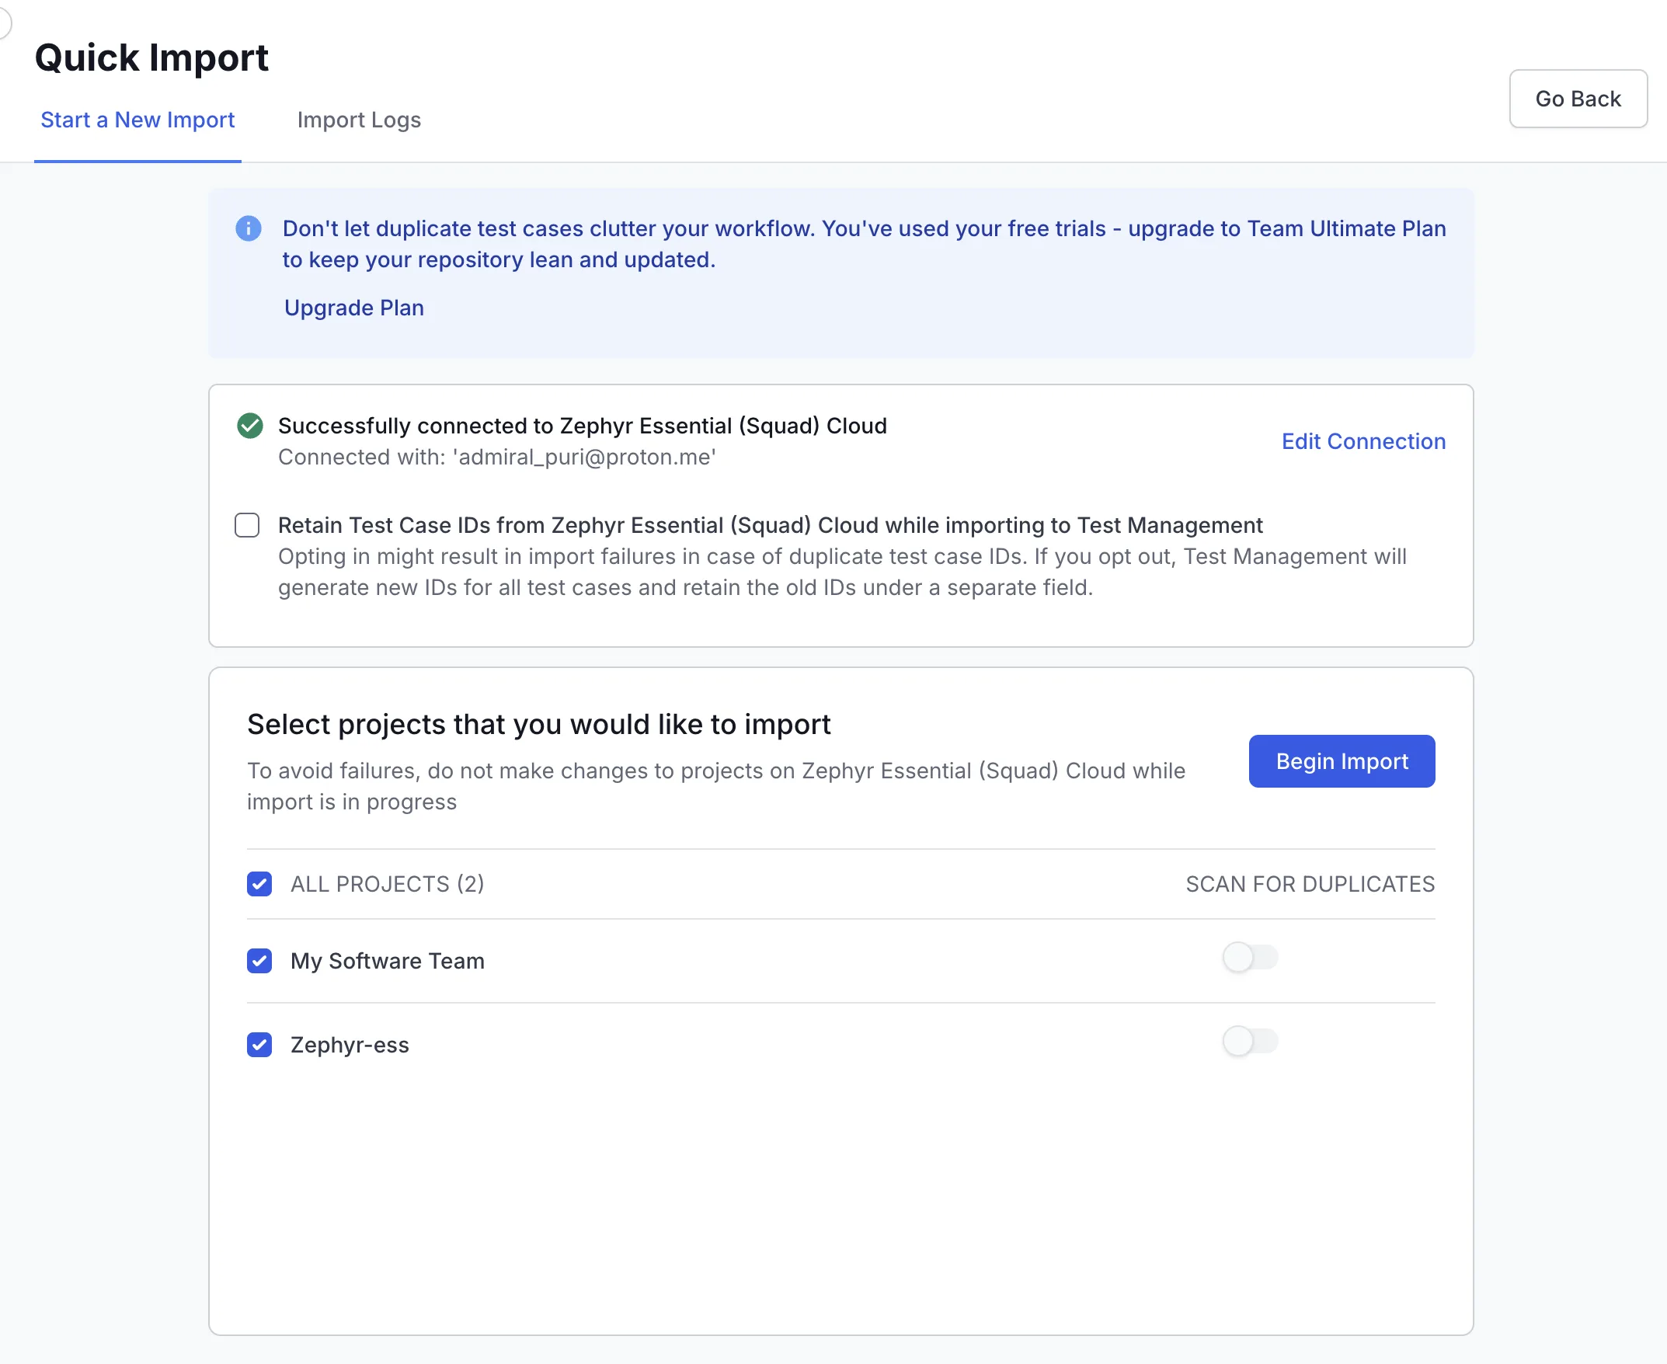1667x1364 pixels.
Task: Click the SCAN FOR DUPLICATES column header
Action: [x=1310, y=883]
